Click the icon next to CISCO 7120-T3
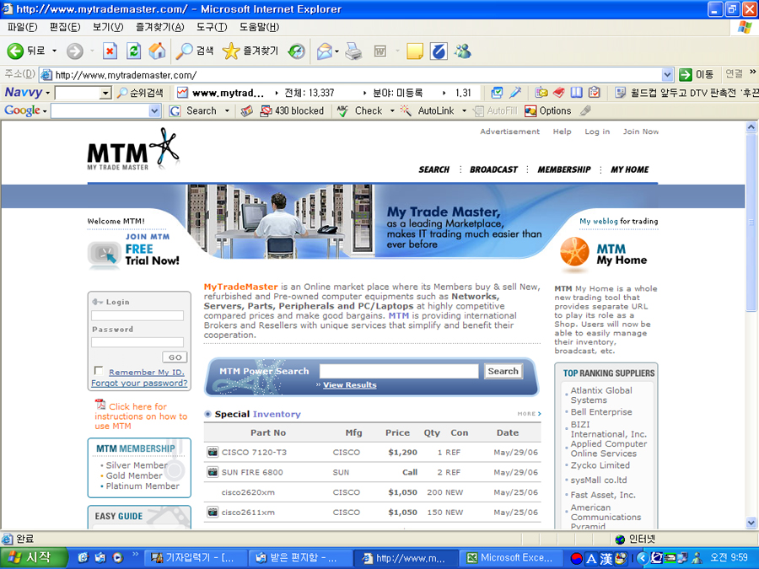 213,452
